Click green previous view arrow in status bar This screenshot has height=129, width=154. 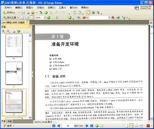97,126
